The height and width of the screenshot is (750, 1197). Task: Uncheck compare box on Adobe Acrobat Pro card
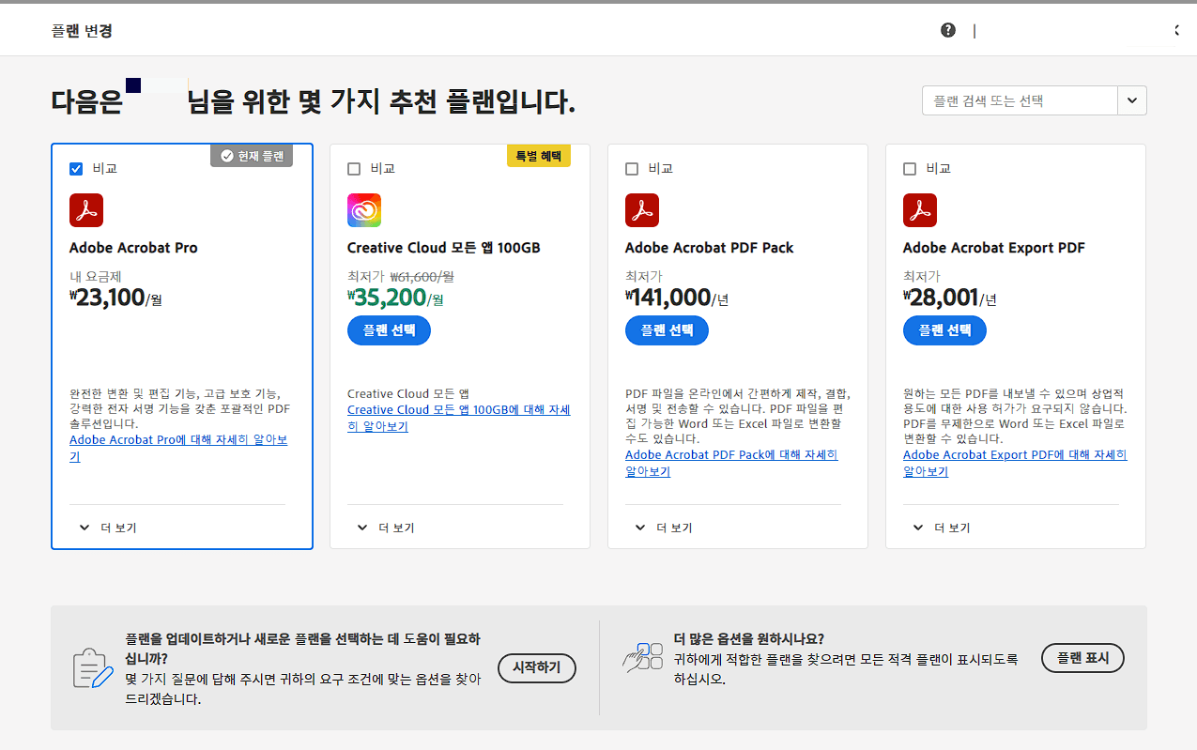[x=76, y=169]
